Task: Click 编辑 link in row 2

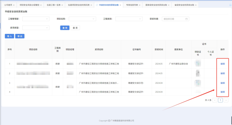Action: (222, 73)
